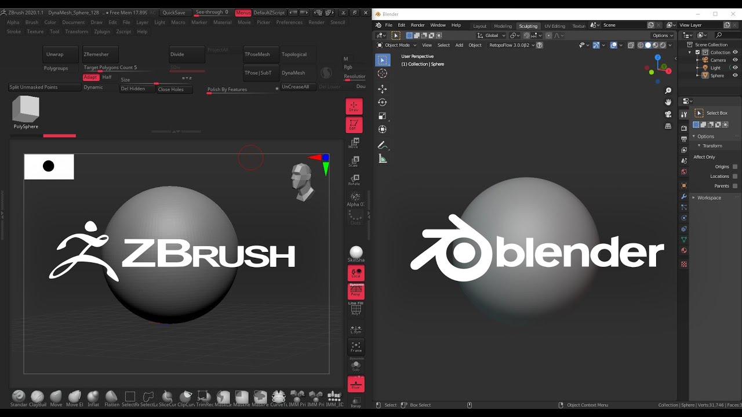The height and width of the screenshot is (417, 742).
Task: Open Blender Render menu
Action: pos(417,25)
